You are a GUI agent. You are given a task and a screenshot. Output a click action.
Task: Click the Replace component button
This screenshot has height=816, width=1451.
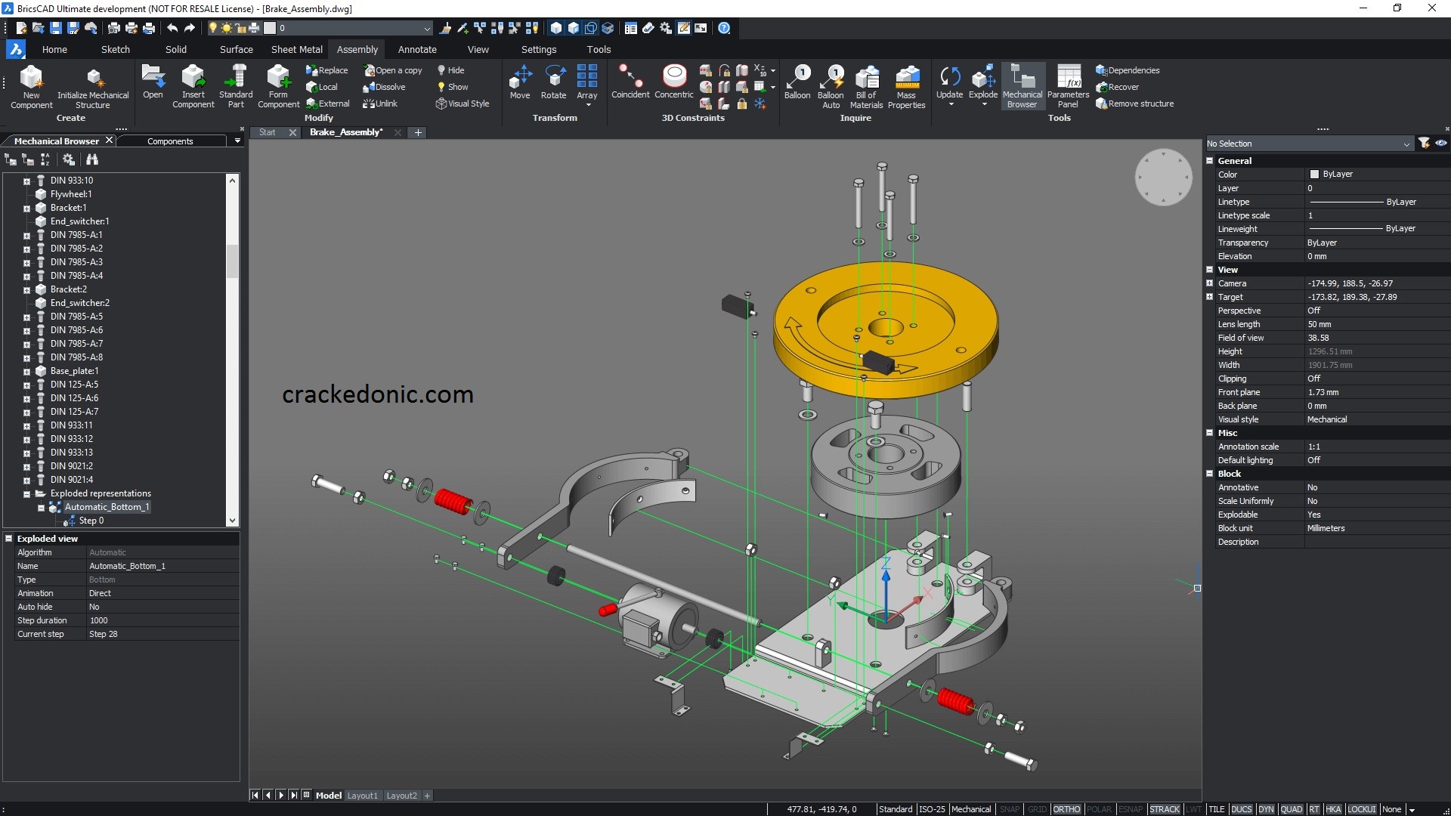click(327, 70)
